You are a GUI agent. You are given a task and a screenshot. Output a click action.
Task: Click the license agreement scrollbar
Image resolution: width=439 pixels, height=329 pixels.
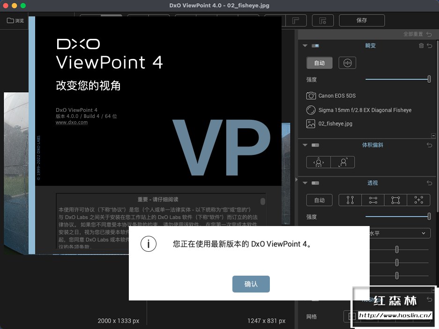pos(263,201)
